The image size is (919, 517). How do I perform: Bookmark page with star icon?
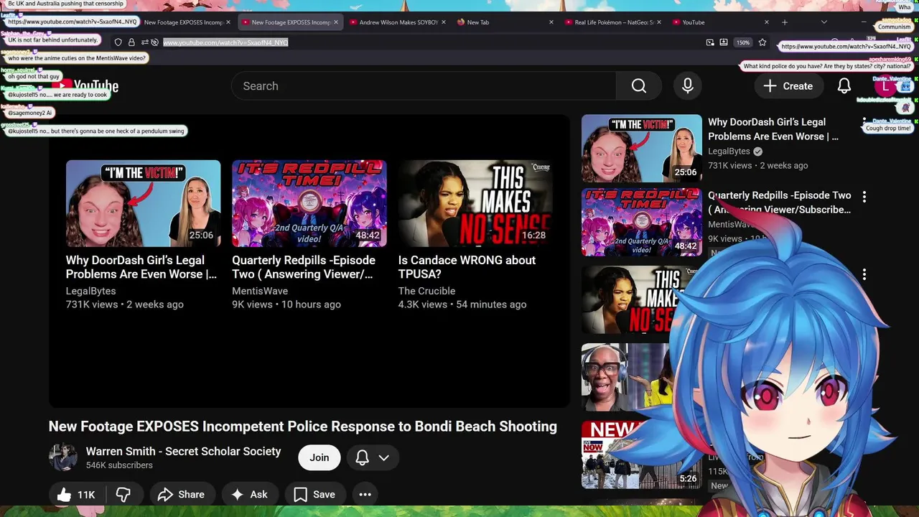click(762, 42)
